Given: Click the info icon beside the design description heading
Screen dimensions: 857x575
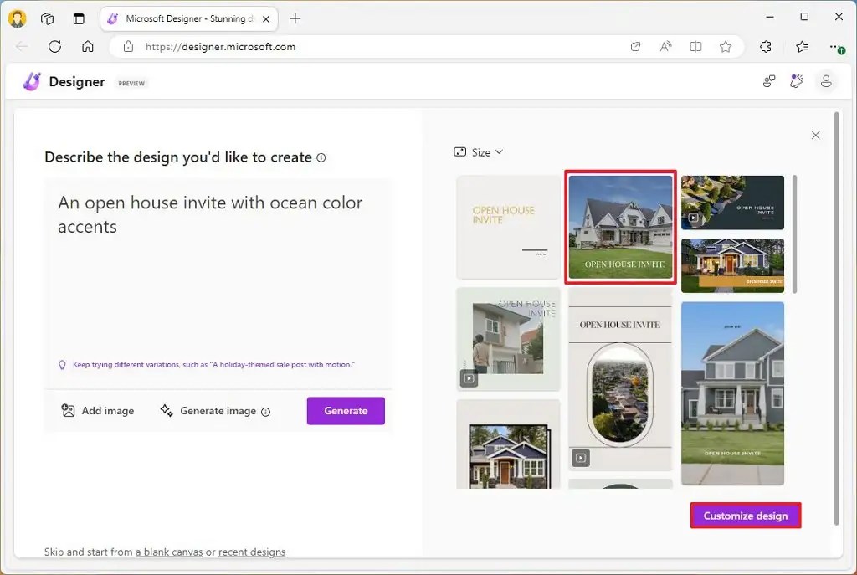Looking at the screenshot, I should coord(321,157).
